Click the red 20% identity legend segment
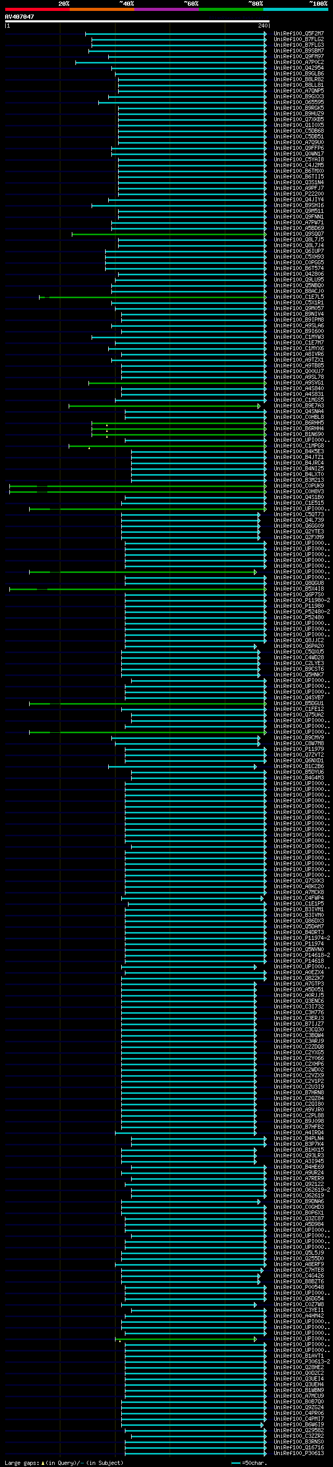The width and height of the screenshot is (333, 1467). [37, 9]
